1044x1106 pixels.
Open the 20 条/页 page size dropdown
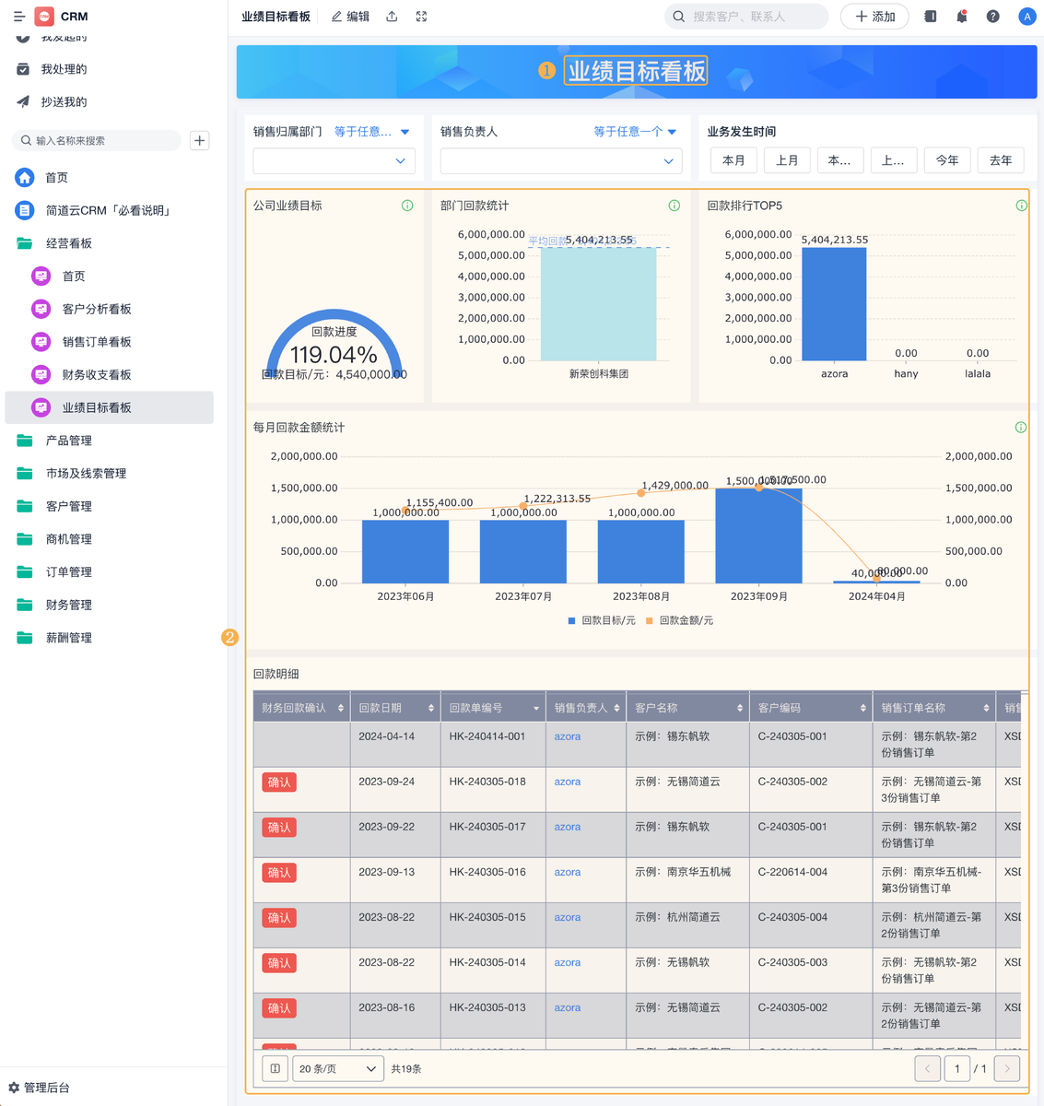click(338, 1069)
